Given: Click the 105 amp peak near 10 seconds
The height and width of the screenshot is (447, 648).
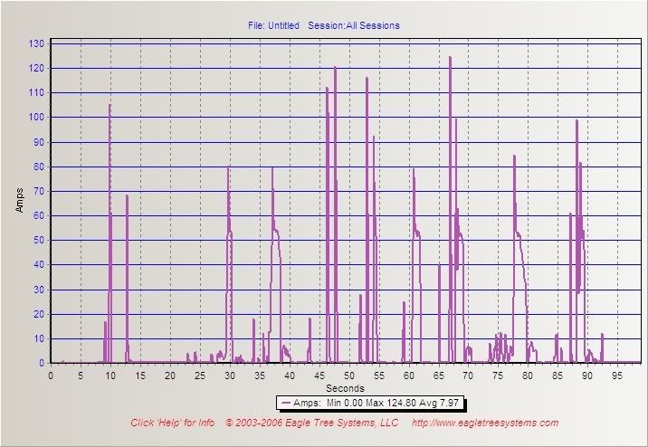Looking at the screenshot, I should point(110,105).
